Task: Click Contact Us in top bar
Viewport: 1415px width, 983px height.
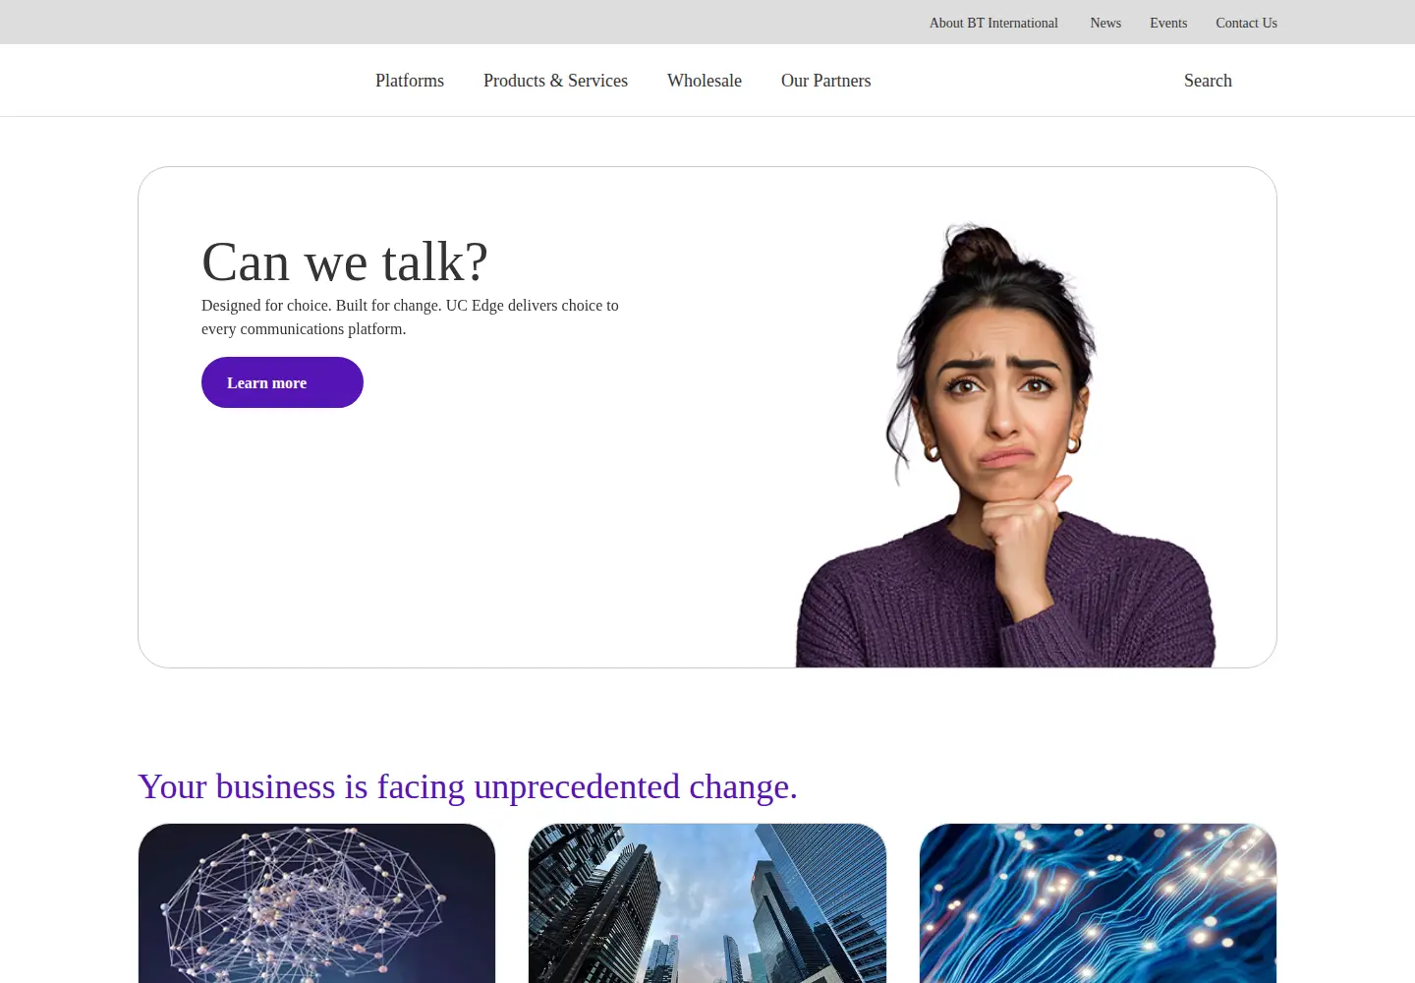Action: (1246, 23)
